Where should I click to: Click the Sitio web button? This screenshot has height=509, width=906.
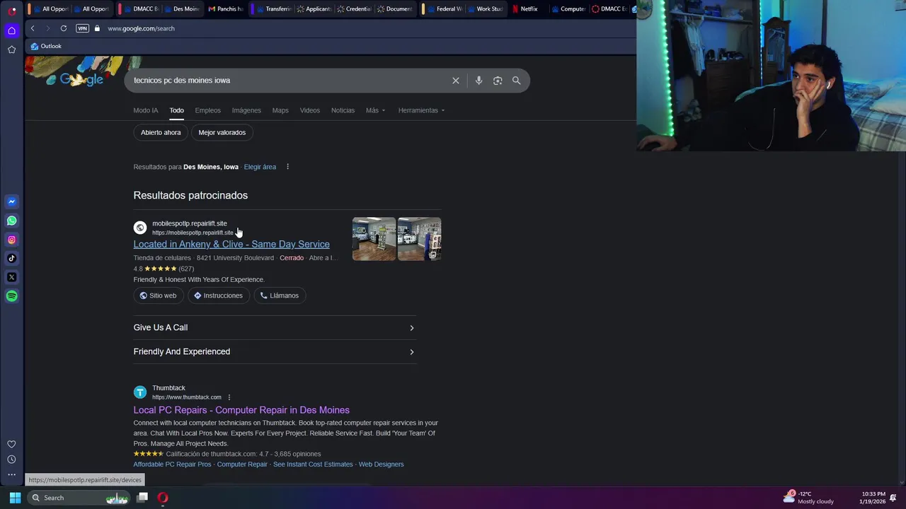pos(158,296)
